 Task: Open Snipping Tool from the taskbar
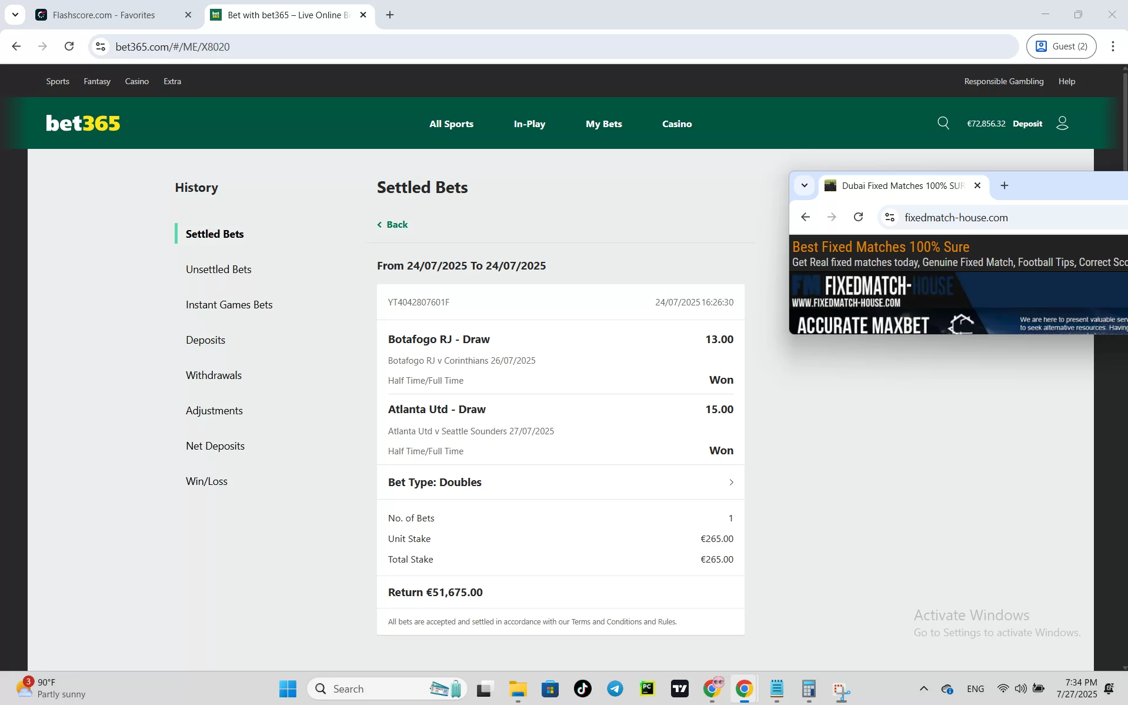tap(842, 689)
